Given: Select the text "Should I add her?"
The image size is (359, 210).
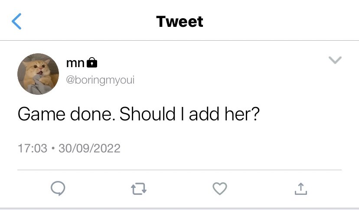Looking at the screenshot, I should point(189,114).
